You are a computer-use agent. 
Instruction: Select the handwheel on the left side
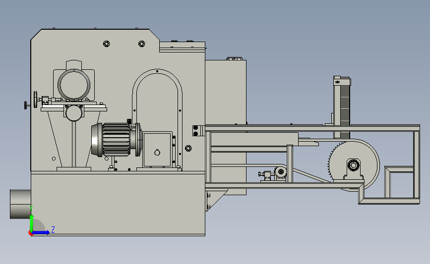pyautogui.click(x=35, y=100)
